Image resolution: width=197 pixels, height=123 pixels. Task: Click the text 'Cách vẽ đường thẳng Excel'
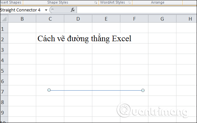(x=84, y=39)
